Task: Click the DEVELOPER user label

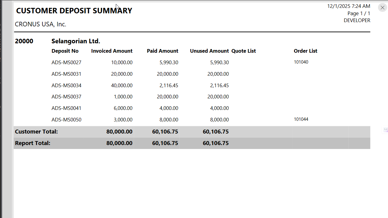Action: tap(357, 20)
